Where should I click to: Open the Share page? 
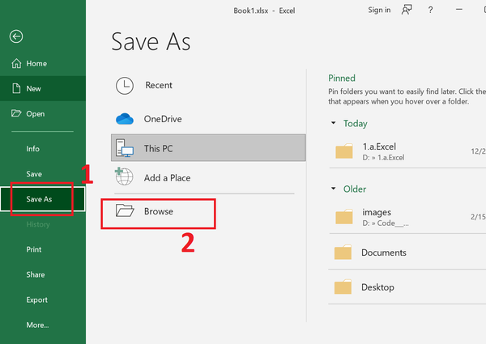tap(43, 274)
